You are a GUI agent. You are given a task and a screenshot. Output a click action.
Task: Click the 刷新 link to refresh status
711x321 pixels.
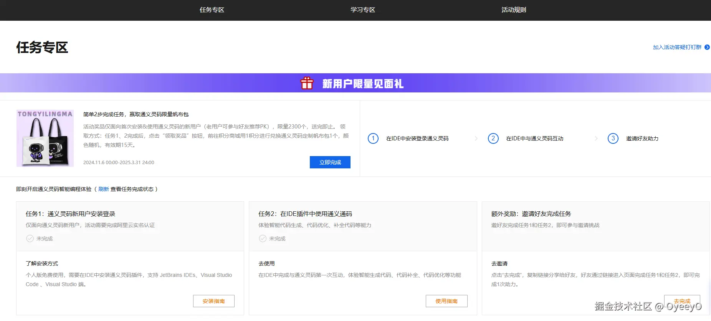coord(103,189)
